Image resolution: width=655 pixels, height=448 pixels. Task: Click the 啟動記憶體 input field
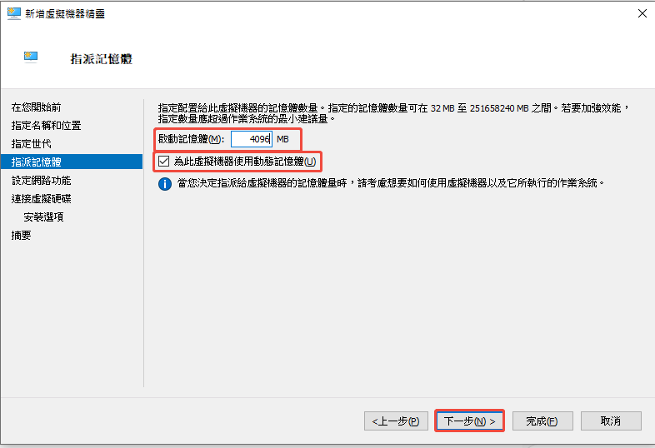point(252,139)
